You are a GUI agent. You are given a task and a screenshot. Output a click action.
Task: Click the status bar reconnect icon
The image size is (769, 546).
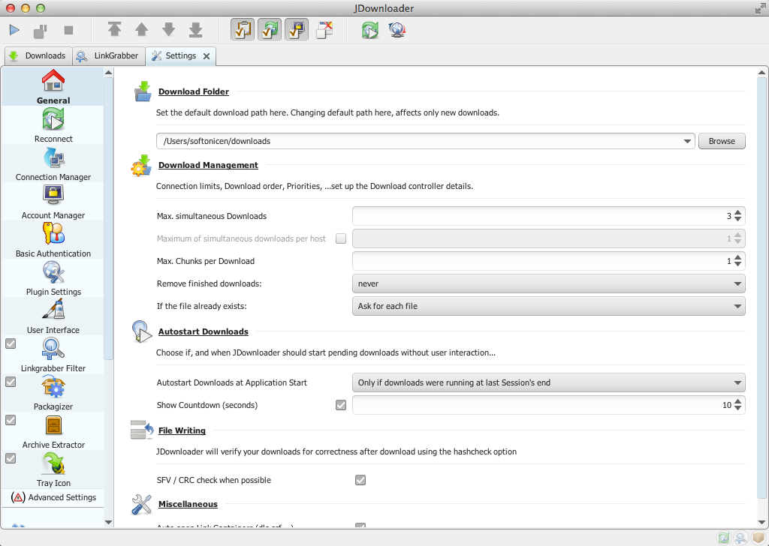724,537
